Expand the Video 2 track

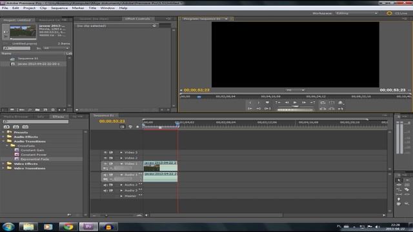(x=121, y=158)
